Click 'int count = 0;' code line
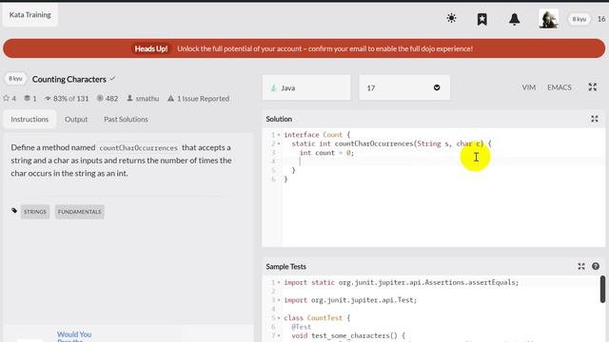The width and height of the screenshot is (609, 342). pos(326,153)
